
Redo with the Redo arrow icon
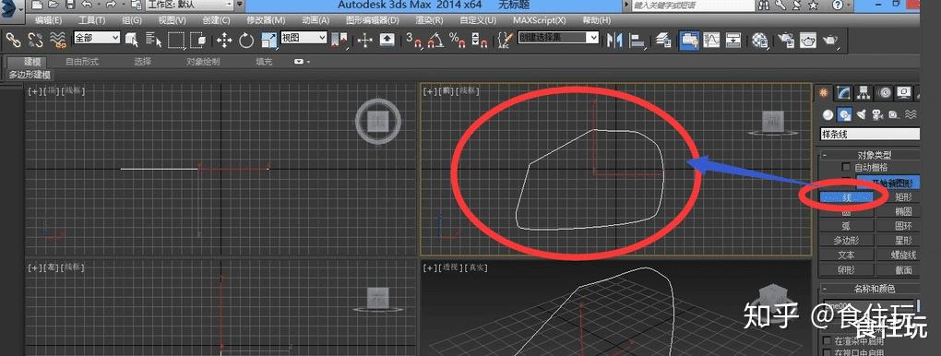(112, 5)
